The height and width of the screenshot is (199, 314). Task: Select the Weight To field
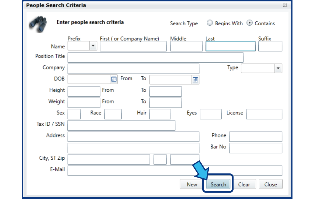[166, 103]
